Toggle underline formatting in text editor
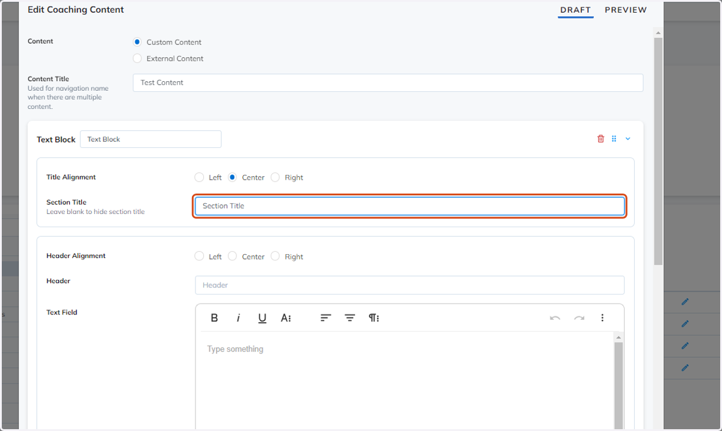The image size is (722, 431). coord(262,318)
